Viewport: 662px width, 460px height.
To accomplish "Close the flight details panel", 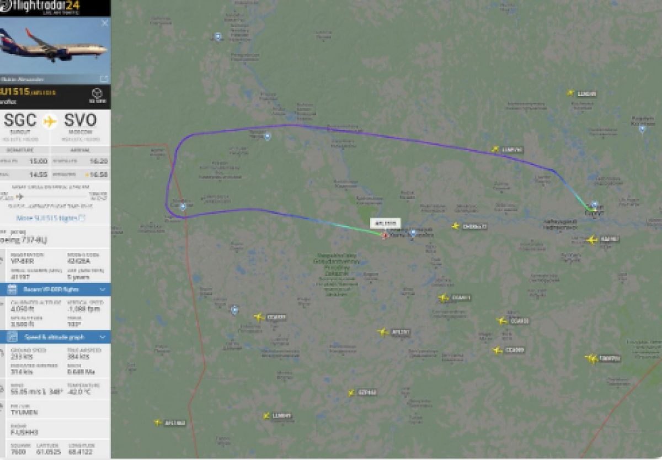I will point(105,23).
